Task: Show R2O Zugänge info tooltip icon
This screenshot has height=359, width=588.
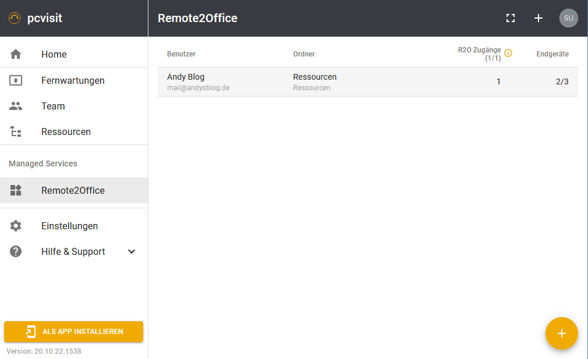Action: [x=508, y=53]
